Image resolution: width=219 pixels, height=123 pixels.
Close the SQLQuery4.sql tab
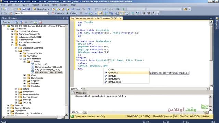coord(120,18)
